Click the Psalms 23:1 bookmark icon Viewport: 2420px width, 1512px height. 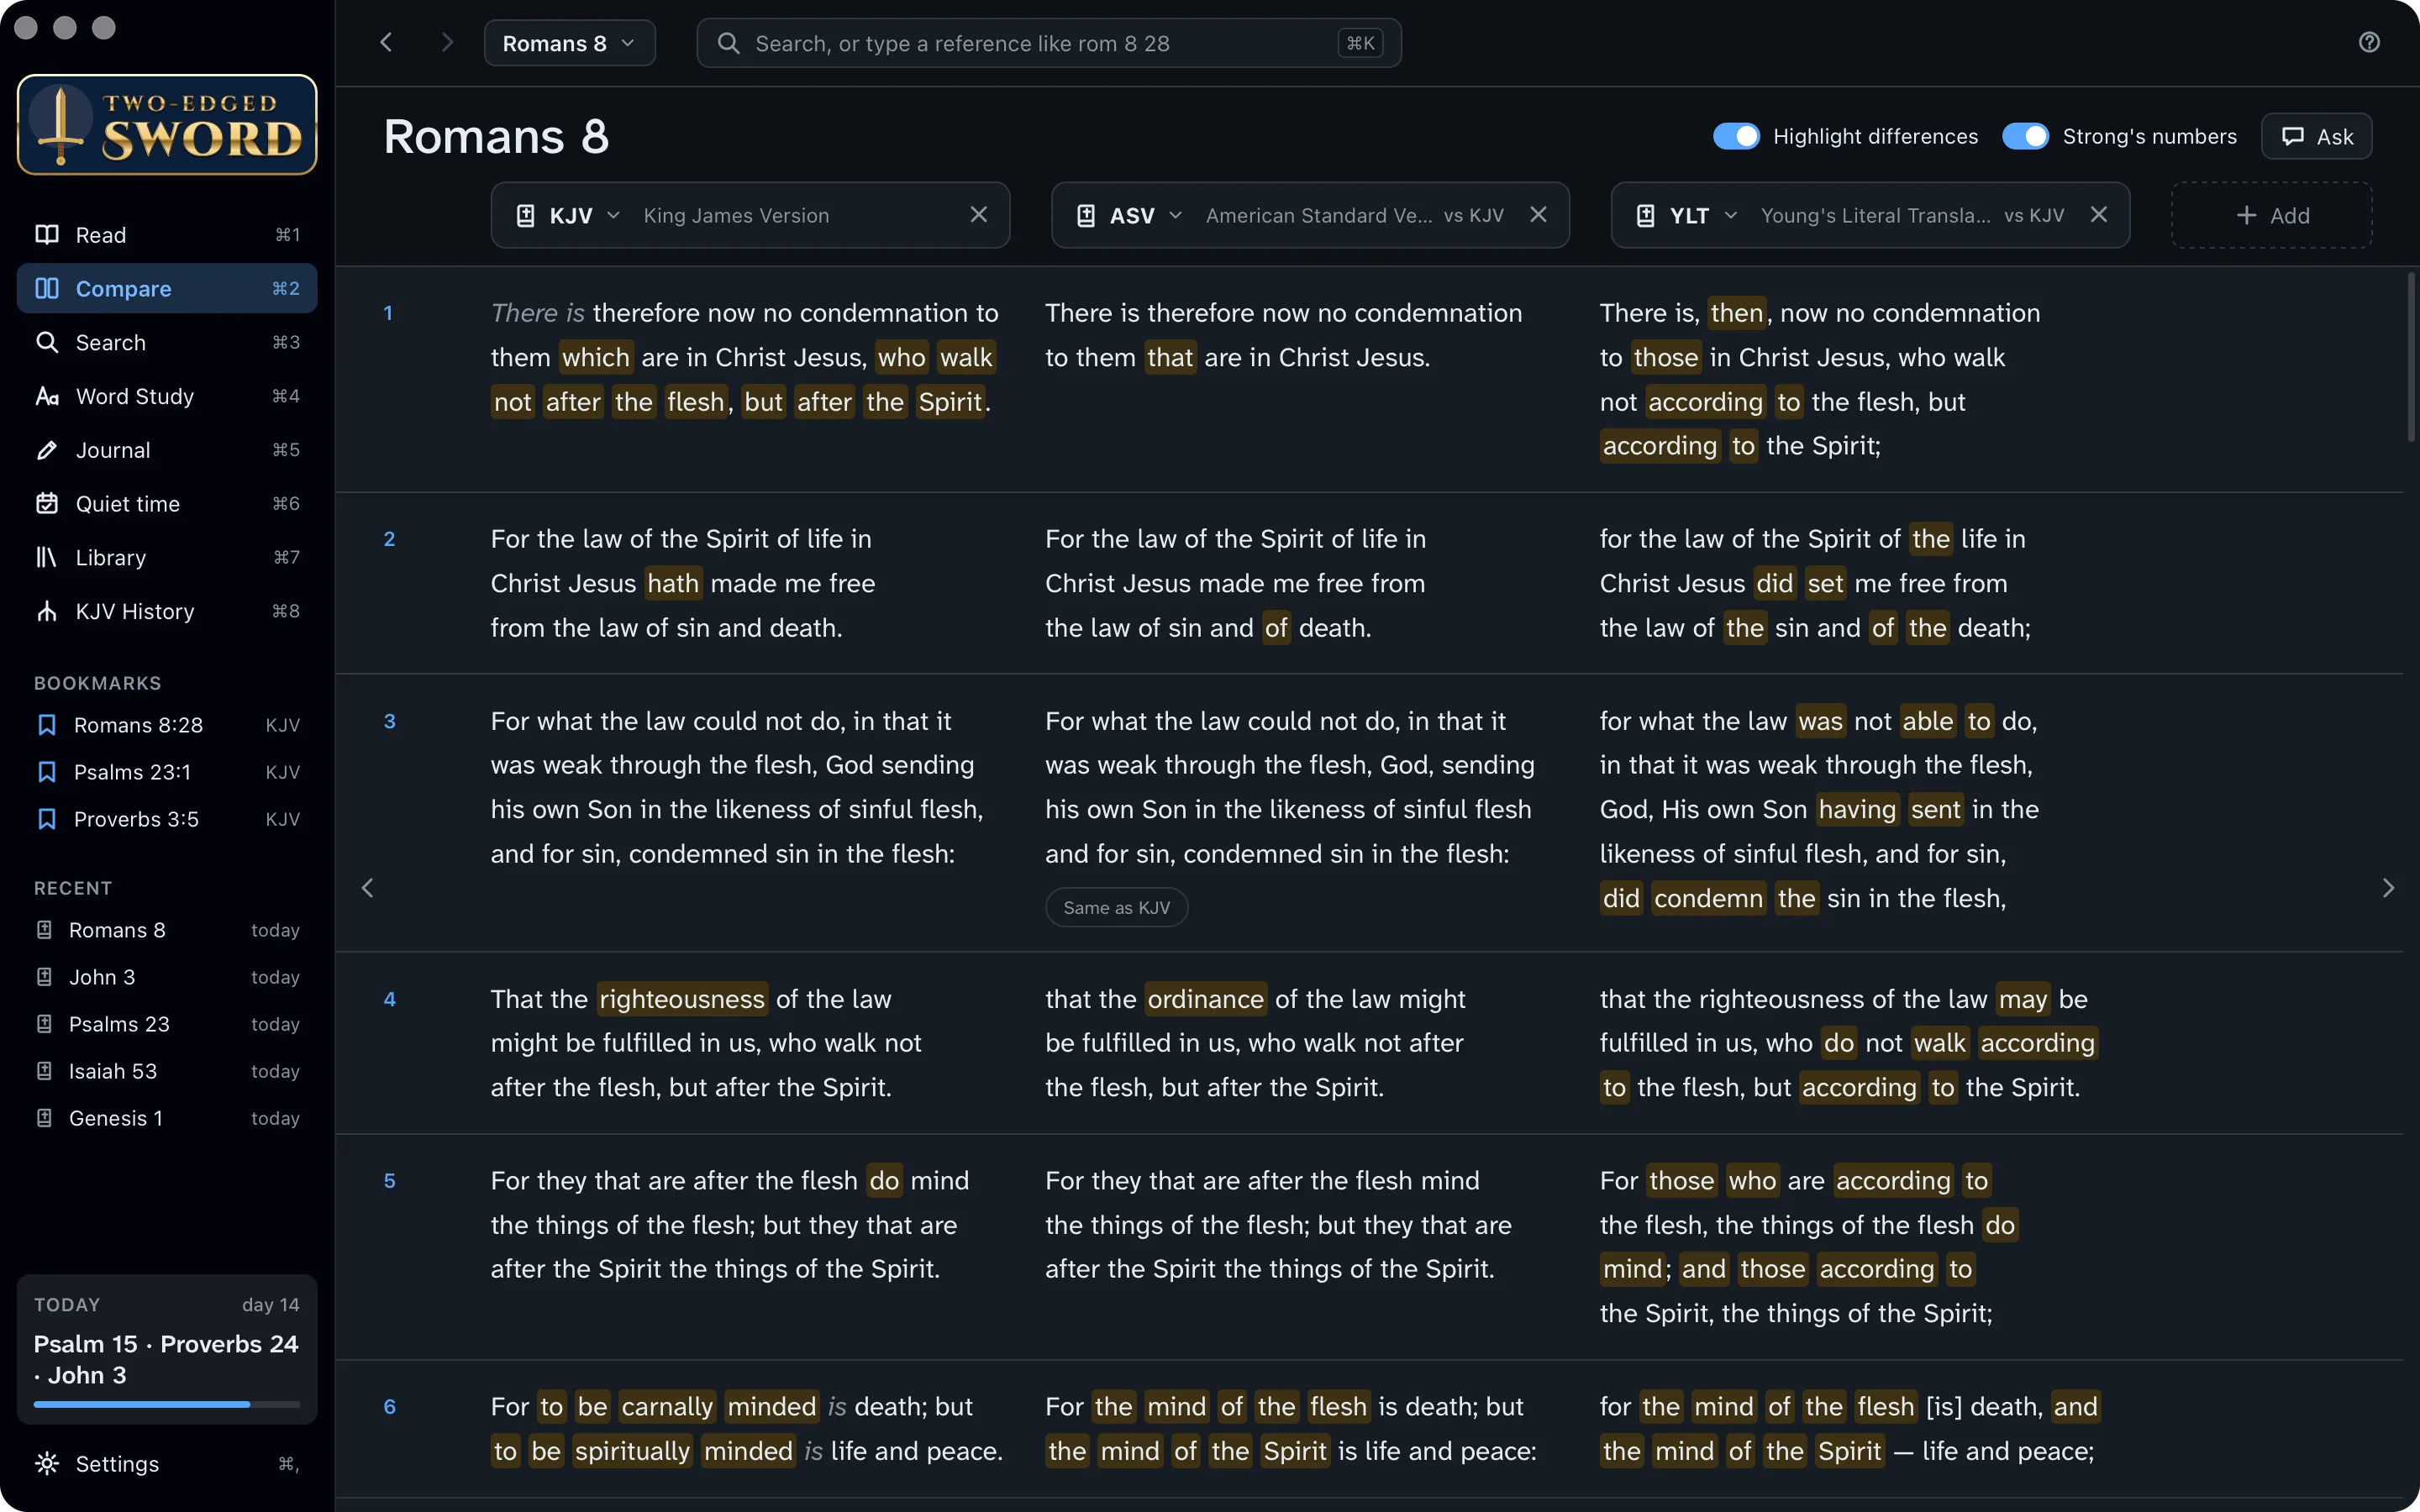[47, 772]
